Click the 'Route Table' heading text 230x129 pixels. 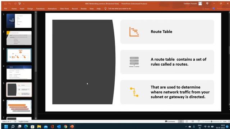161,32
